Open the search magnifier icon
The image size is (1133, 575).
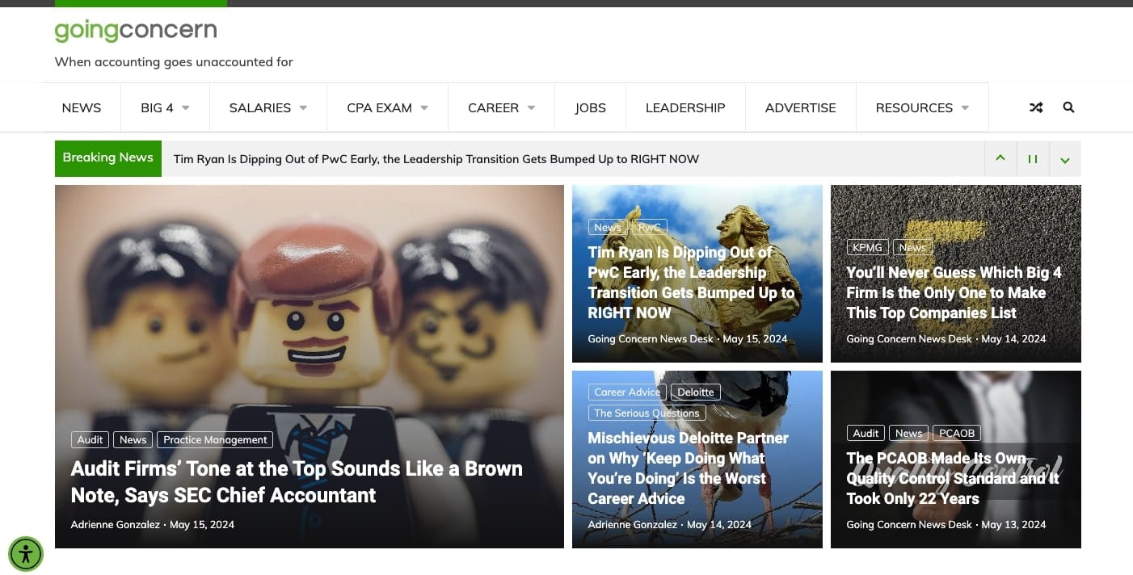[1068, 107]
